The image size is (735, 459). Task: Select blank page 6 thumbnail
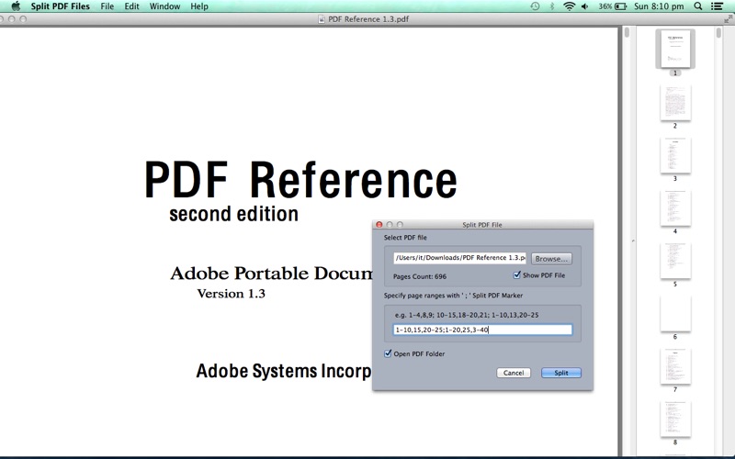coord(675,313)
